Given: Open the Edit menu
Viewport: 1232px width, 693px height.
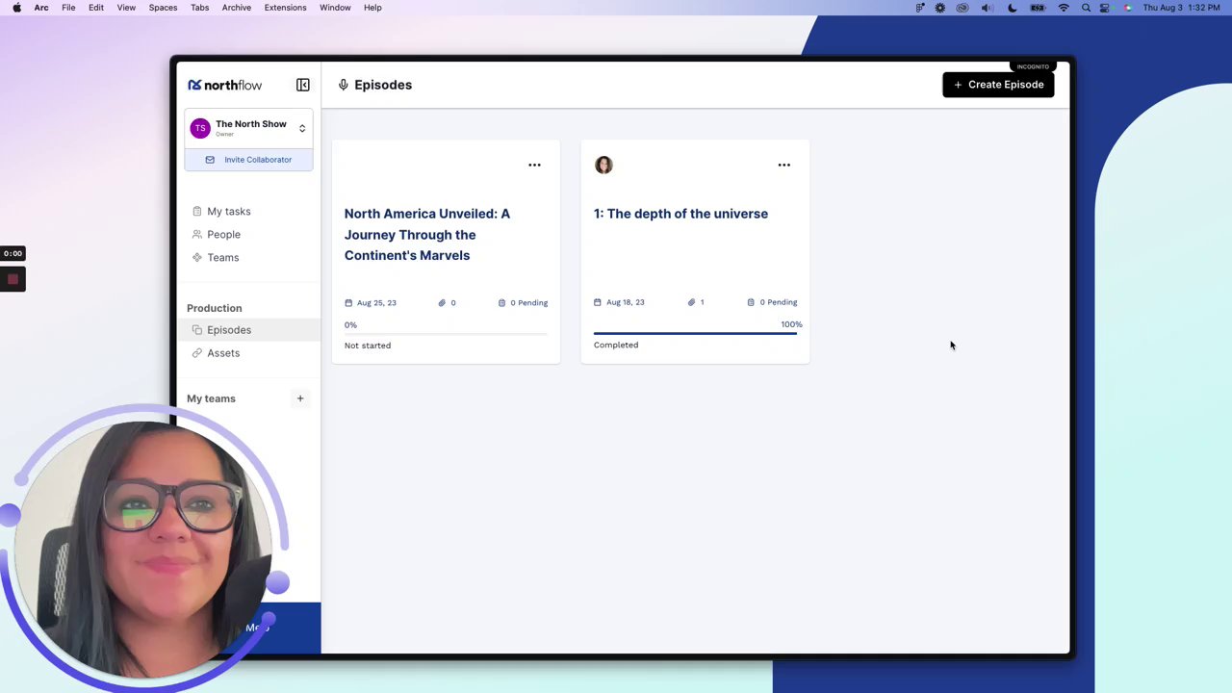Looking at the screenshot, I should [x=96, y=8].
